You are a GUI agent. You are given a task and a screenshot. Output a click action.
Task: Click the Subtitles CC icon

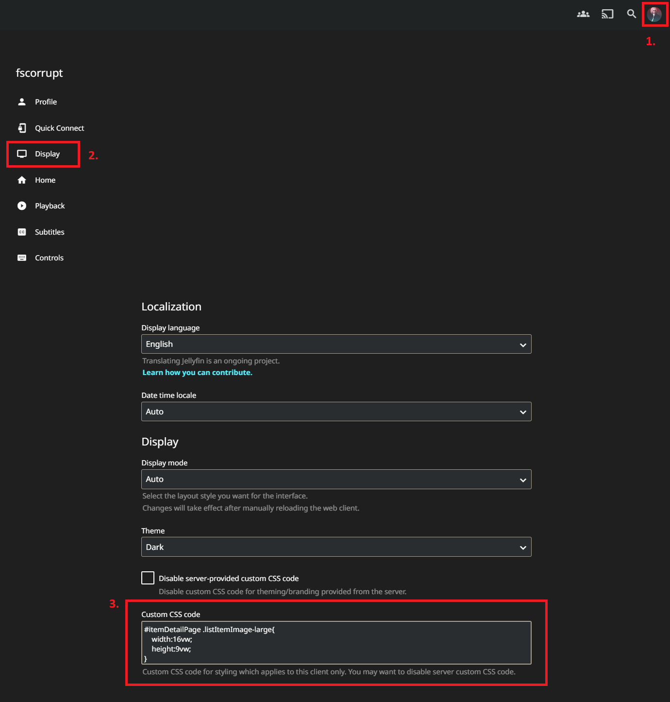click(22, 232)
